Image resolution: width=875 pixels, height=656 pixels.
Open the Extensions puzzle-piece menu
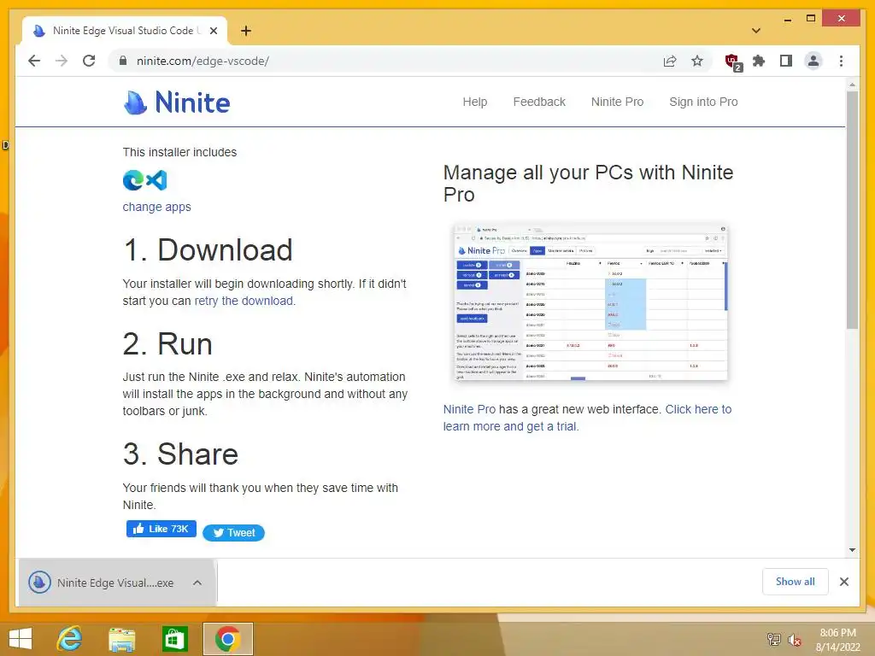point(759,61)
